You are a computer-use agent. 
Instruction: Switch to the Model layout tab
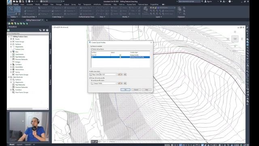[12, 144]
